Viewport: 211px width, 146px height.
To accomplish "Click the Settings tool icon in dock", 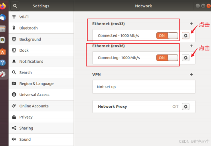I will tap(3, 74).
